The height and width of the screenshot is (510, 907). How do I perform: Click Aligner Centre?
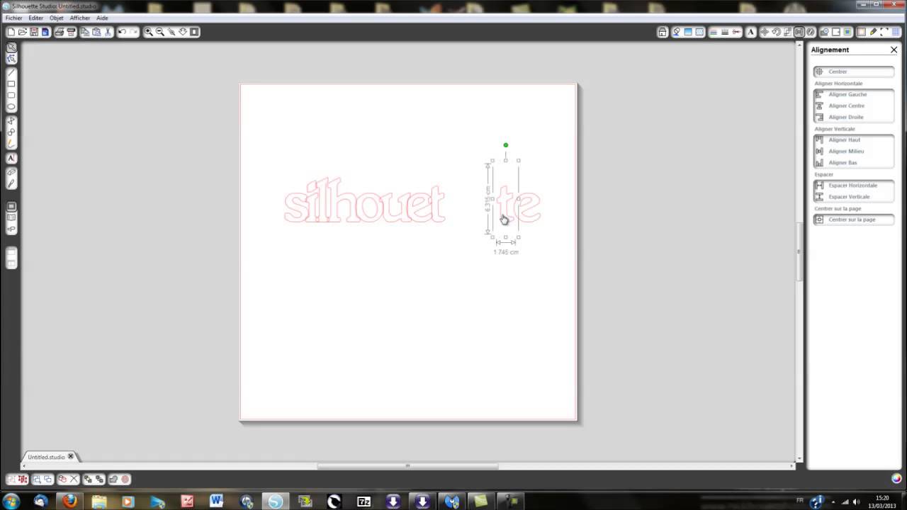(854, 106)
